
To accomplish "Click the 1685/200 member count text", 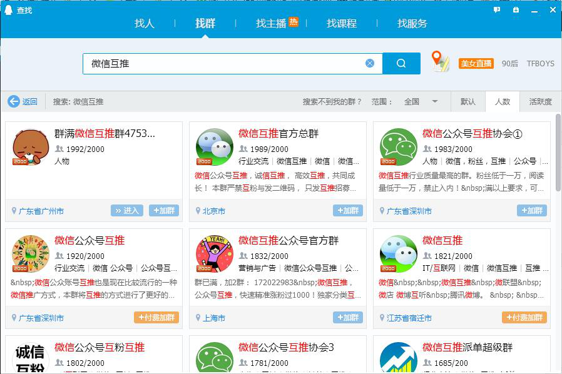I will pos(451,363).
